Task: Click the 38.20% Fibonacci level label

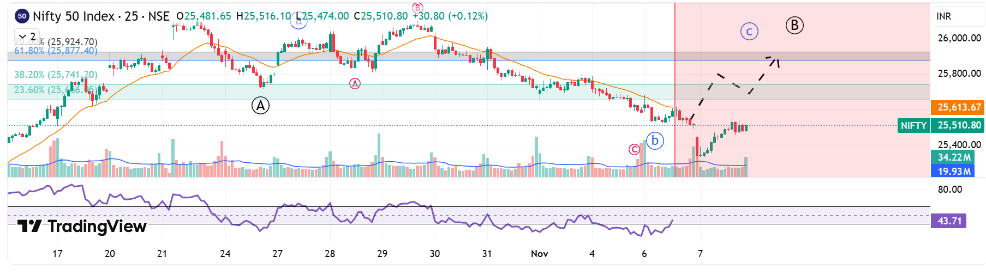Action: coord(56,75)
